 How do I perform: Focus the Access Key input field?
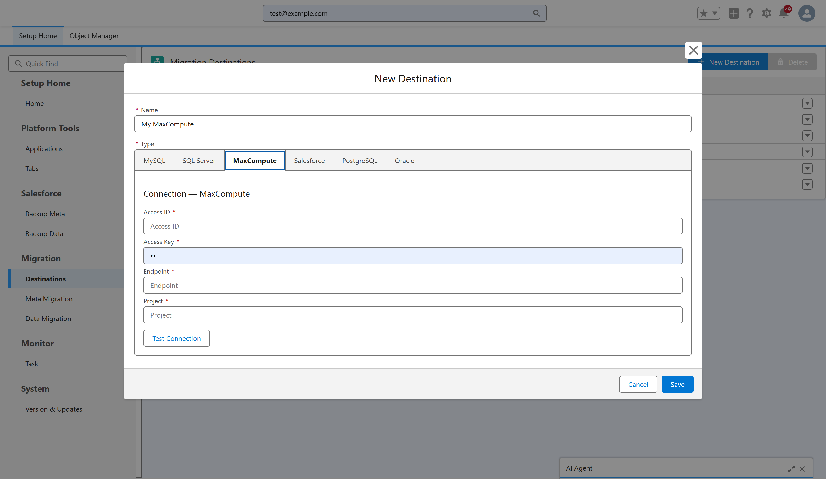pos(413,256)
